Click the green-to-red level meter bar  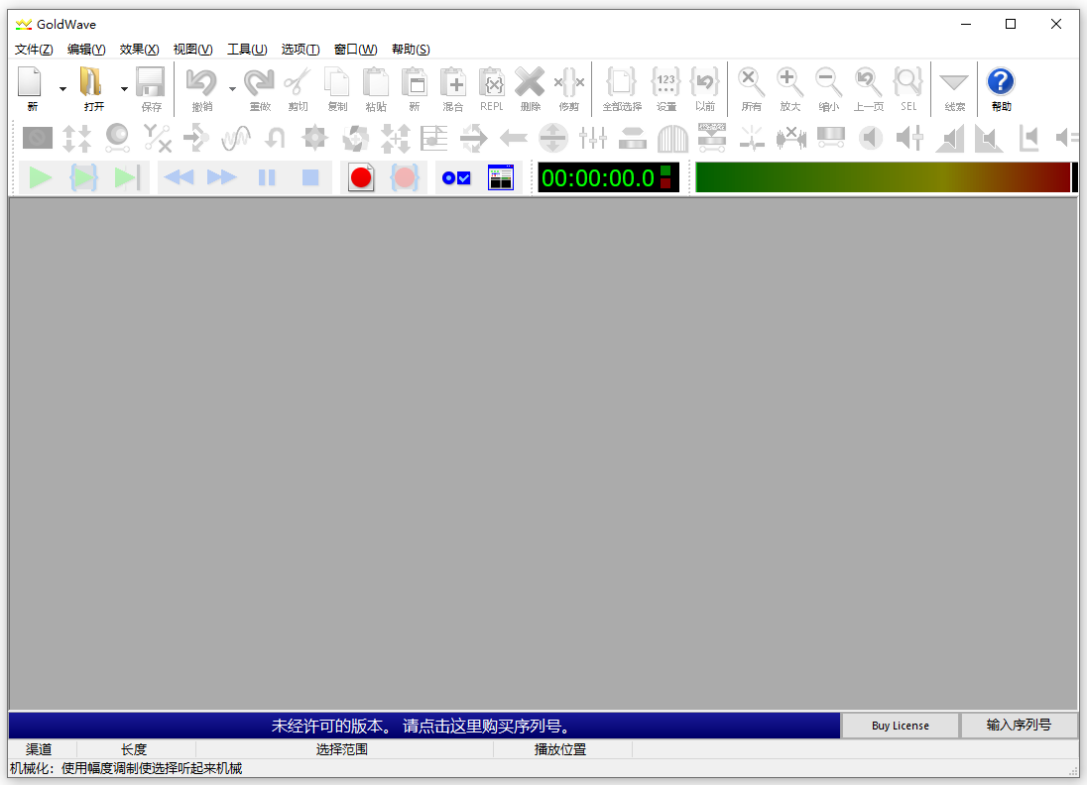coord(883,177)
